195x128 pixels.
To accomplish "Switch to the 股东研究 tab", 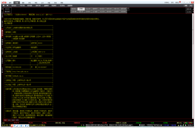I will coord(109,12).
